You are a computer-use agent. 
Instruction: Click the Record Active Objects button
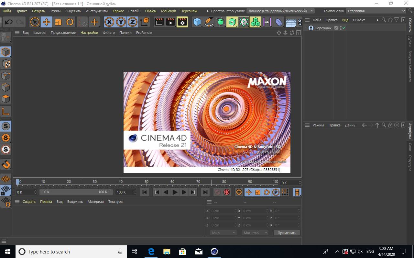(218, 192)
